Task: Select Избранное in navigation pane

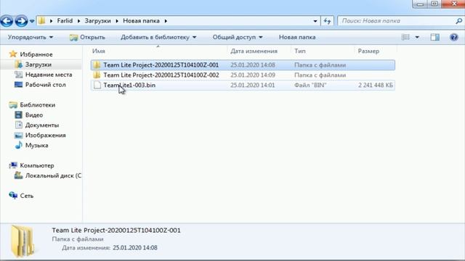Action: coord(36,54)
